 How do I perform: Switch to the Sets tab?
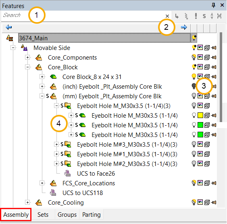[x=43, y=215]
